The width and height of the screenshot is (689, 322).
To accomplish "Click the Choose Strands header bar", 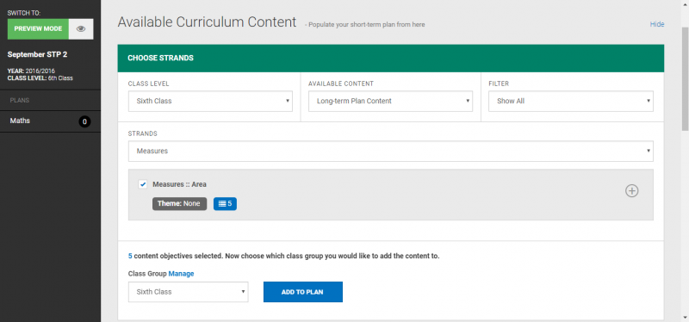I will coord(391,58).
